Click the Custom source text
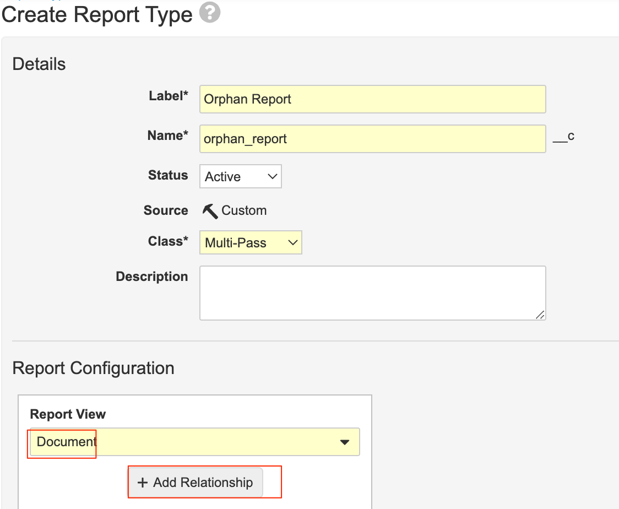Image resolution: width=619 pixels, height=509 pixels. pyautogui.click(x=244, y=211)
